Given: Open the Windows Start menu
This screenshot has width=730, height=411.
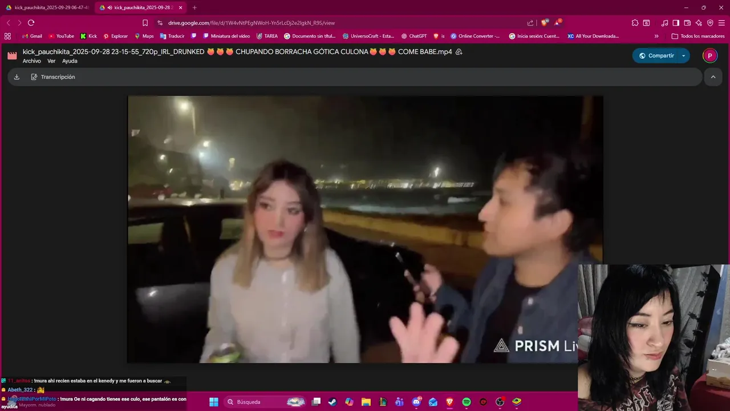Looking at the screenshot, I should click(214, 402).
